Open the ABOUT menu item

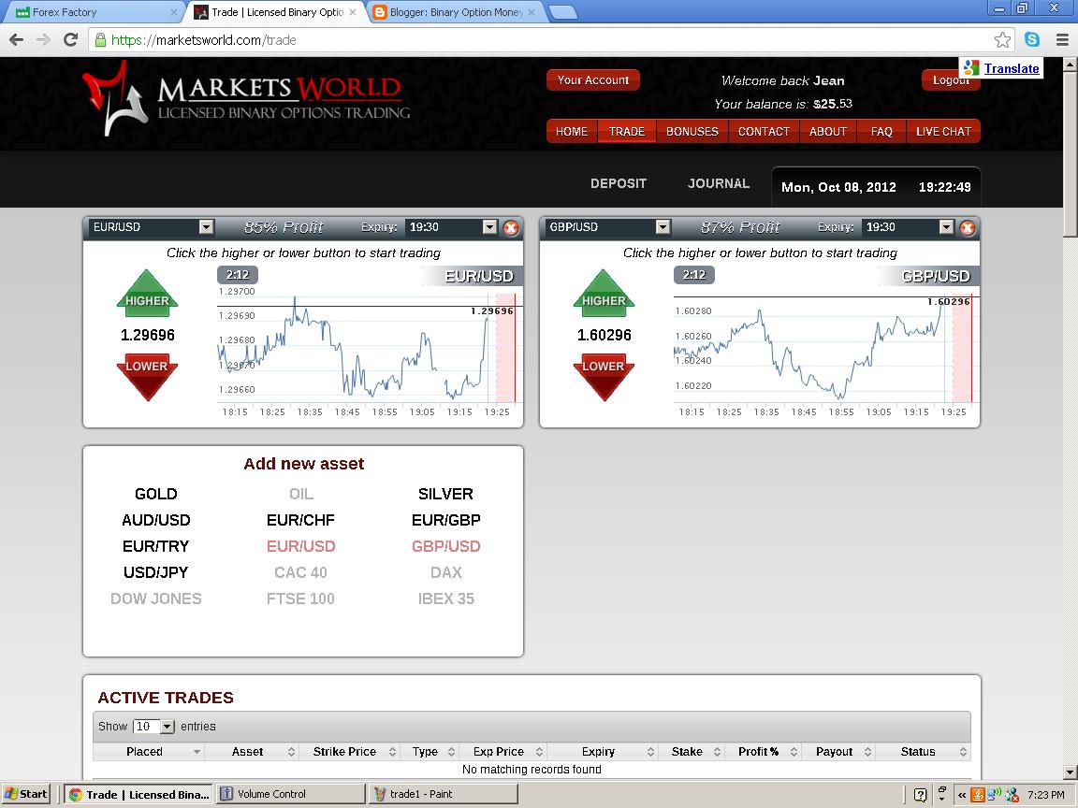(x=828, y=131)
